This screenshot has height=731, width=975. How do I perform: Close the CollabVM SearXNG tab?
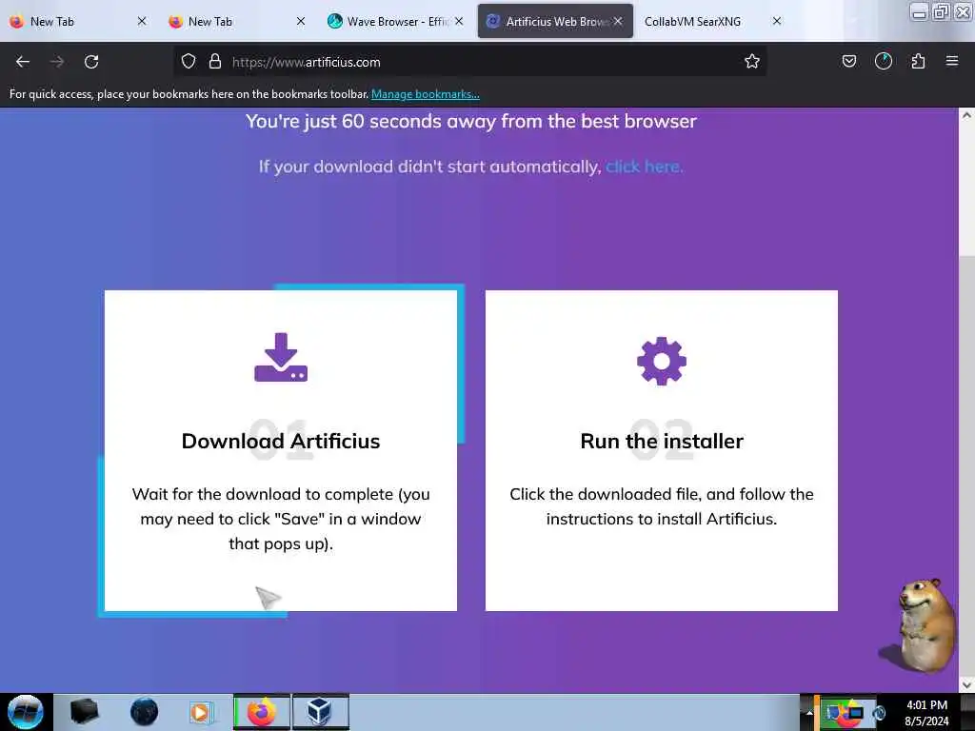(777, 21)
